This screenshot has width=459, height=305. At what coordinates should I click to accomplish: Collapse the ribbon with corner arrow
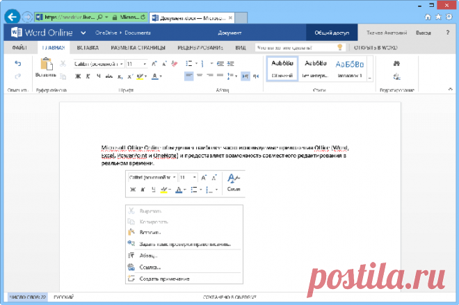pyautogui.click(x=450, y=89)
